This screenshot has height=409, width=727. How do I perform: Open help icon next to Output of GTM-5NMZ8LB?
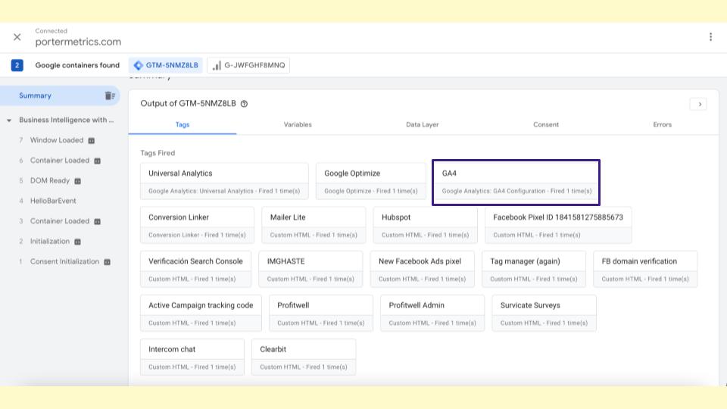[244, 104]
